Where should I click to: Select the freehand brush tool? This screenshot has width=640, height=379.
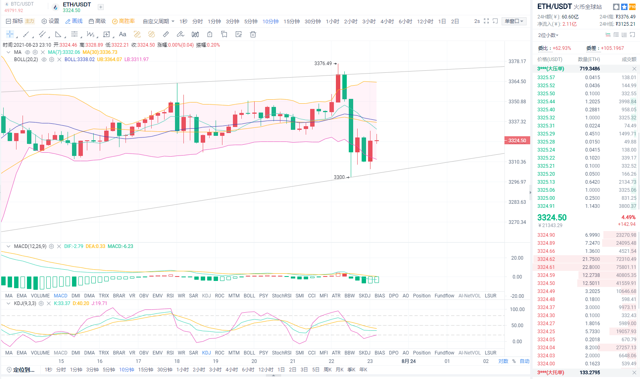[x=181, y=34]
